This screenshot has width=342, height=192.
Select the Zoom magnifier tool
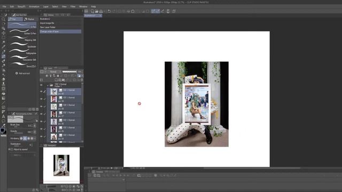click(x=3, y=19)
